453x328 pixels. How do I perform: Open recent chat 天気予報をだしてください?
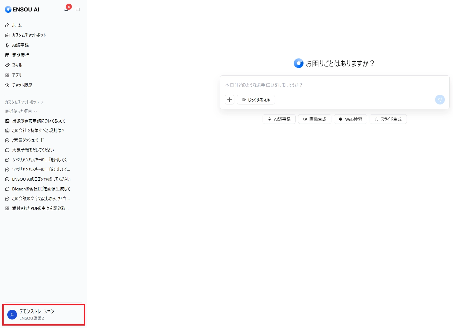[x=43, y=150]
